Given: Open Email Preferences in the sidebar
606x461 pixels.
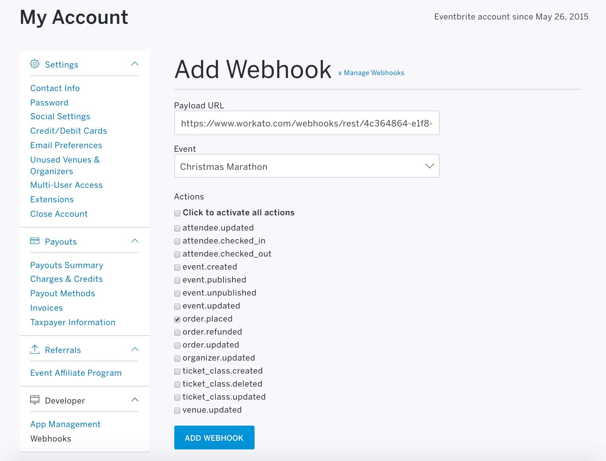Looking at the screenshot, I should click(x=66, y=145).
